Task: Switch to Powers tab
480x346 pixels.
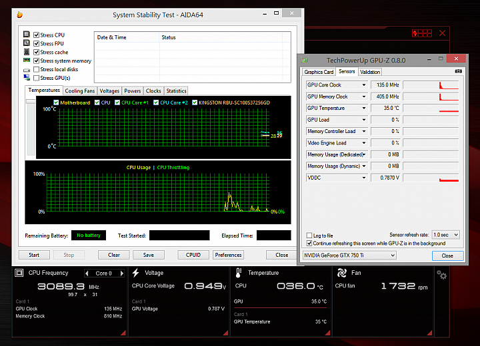Action: coord(133,90)
